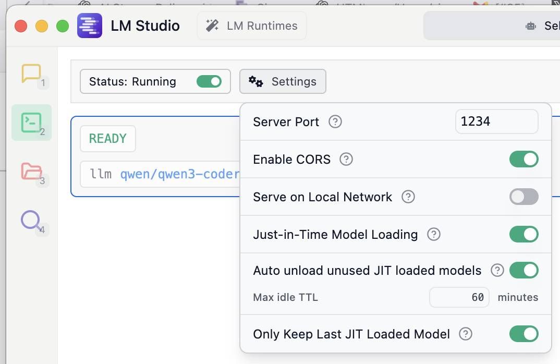Select the Developer terminal sidebar icon

pos(31,123)
